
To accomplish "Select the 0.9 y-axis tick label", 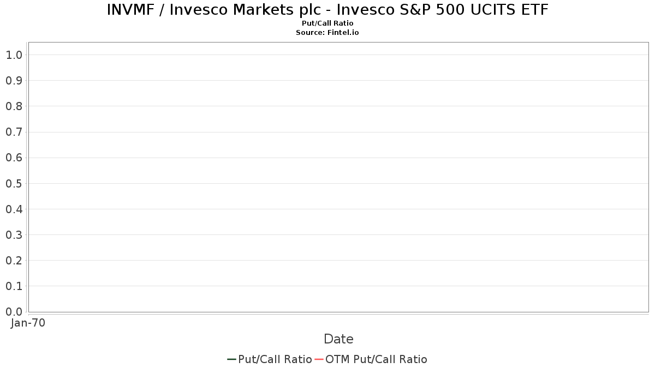I will (14, 81).
